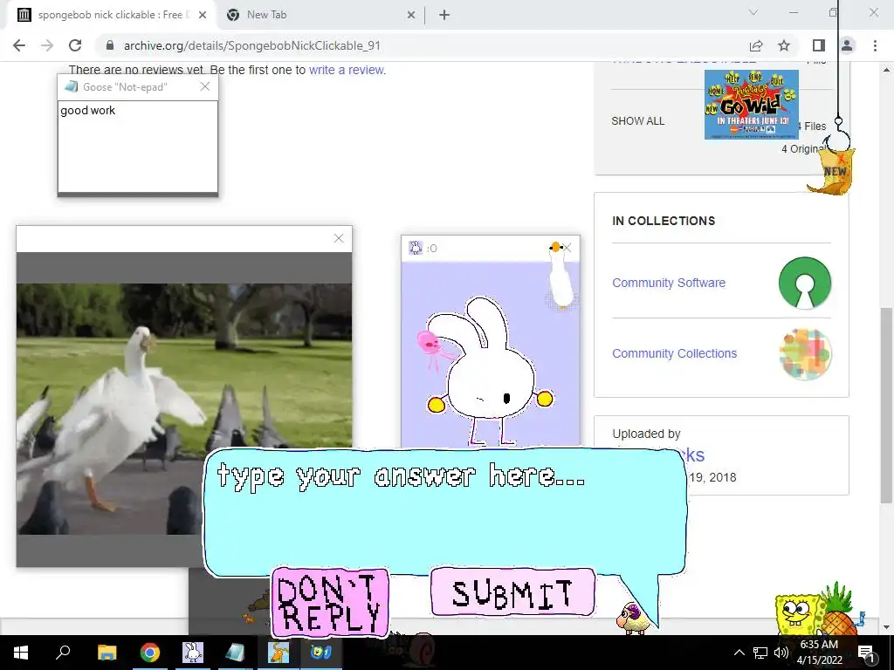Image resolution: width=894 pixels, height=670 pixels.
Task: Open File Explorer from taskbar
Action: click(107, 653)
